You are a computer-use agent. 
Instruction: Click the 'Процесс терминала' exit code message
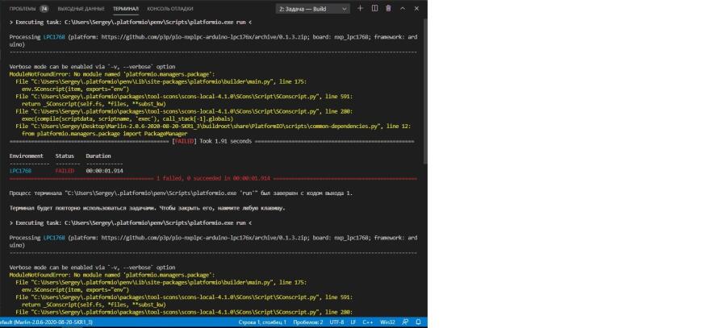pos(181,193)
